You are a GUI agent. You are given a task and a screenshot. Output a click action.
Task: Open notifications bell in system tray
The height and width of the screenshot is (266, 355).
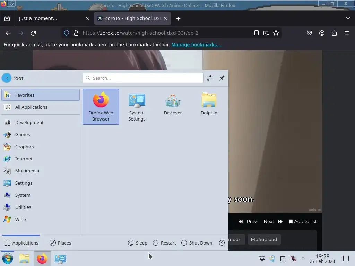(x=262, y=258)
